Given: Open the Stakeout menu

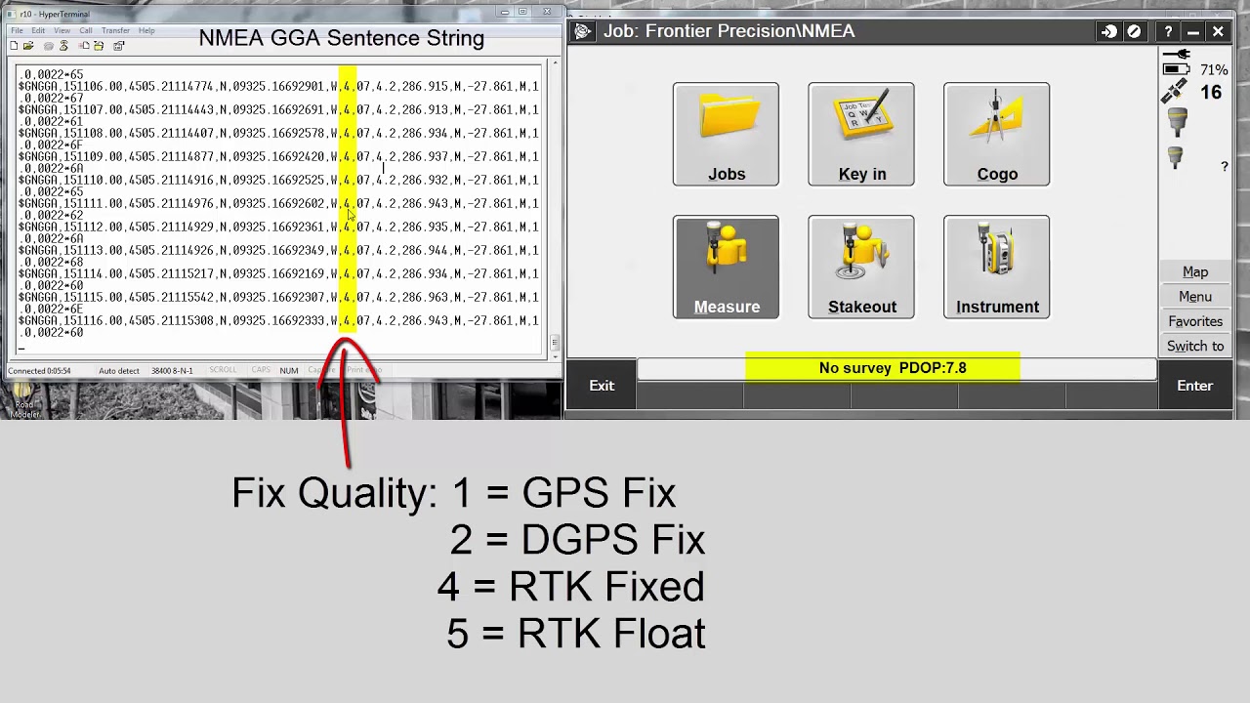Looking at the screenshot, I should click(x=861, y=268).
